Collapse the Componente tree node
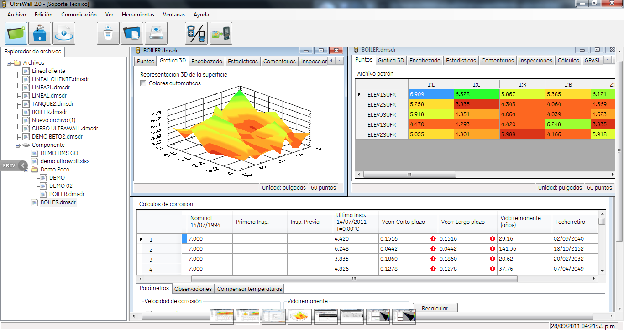This screenshot has width=624, height=331. click(x=18, y=145)
